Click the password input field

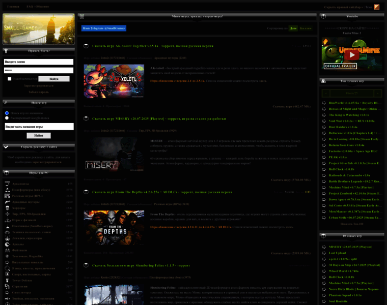(x=39, y=70)
